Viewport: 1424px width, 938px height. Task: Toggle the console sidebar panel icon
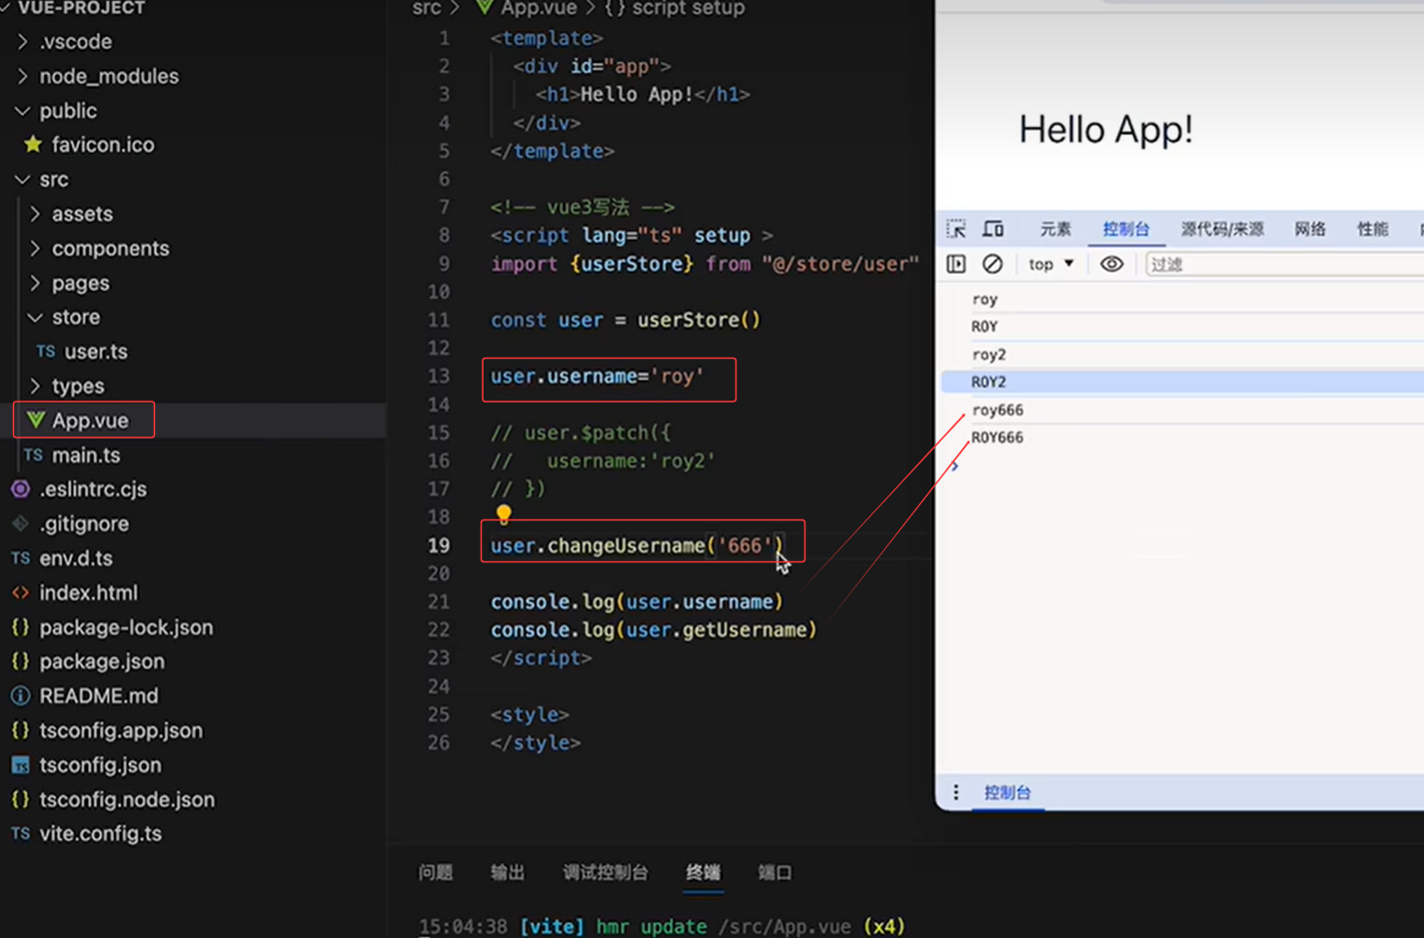click(x=956, y=264)
